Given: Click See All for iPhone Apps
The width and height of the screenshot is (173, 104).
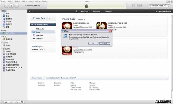Looking at the screenshot, I should pos(81,19).
